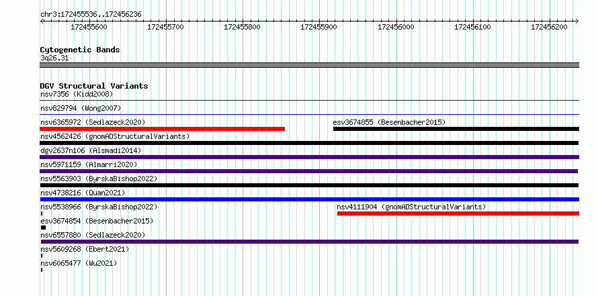Click nsv6557880 (Sedlazeck2020) label

coord(93,235)
